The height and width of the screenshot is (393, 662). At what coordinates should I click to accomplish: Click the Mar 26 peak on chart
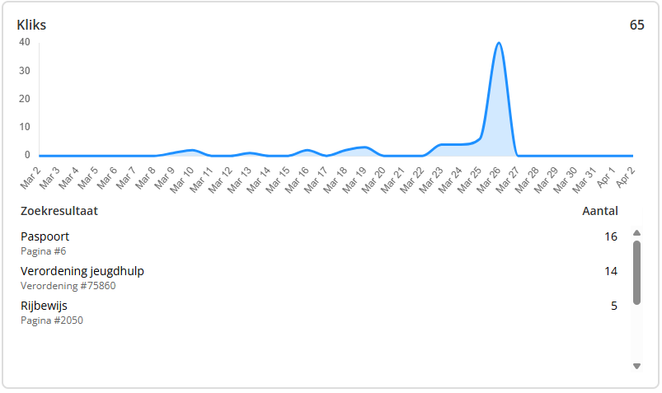pos(498,44)
